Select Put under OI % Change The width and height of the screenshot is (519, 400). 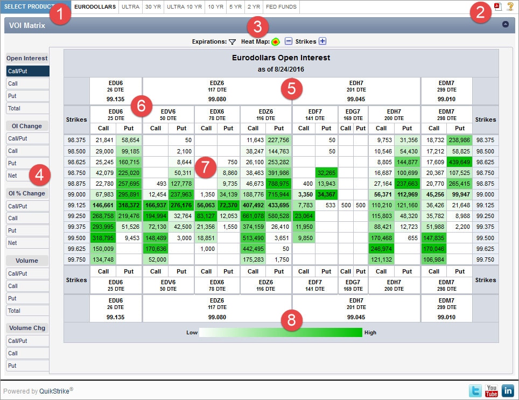coord(27,230)
